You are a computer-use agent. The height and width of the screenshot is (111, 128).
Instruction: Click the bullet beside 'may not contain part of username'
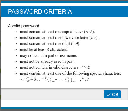point(16,56)
